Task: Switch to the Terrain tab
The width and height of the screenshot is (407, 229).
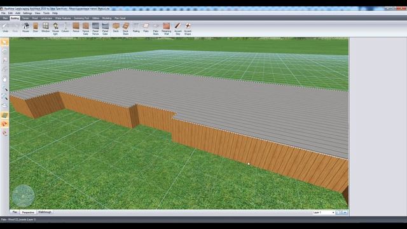Action: tap(25, 18)
